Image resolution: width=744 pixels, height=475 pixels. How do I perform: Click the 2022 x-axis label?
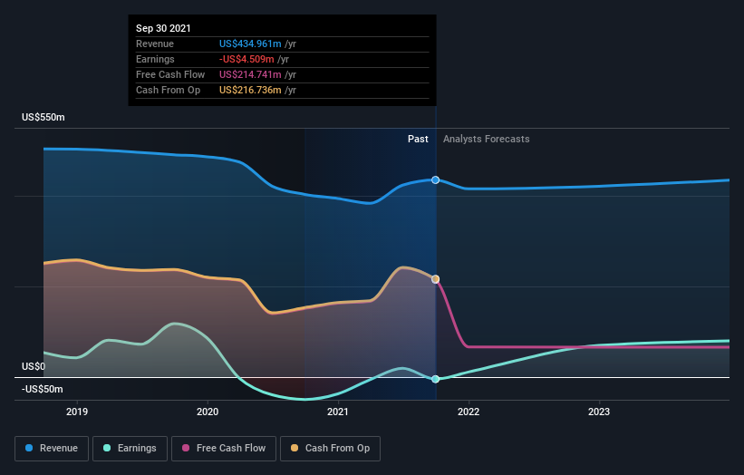click(x=469, y=412)
